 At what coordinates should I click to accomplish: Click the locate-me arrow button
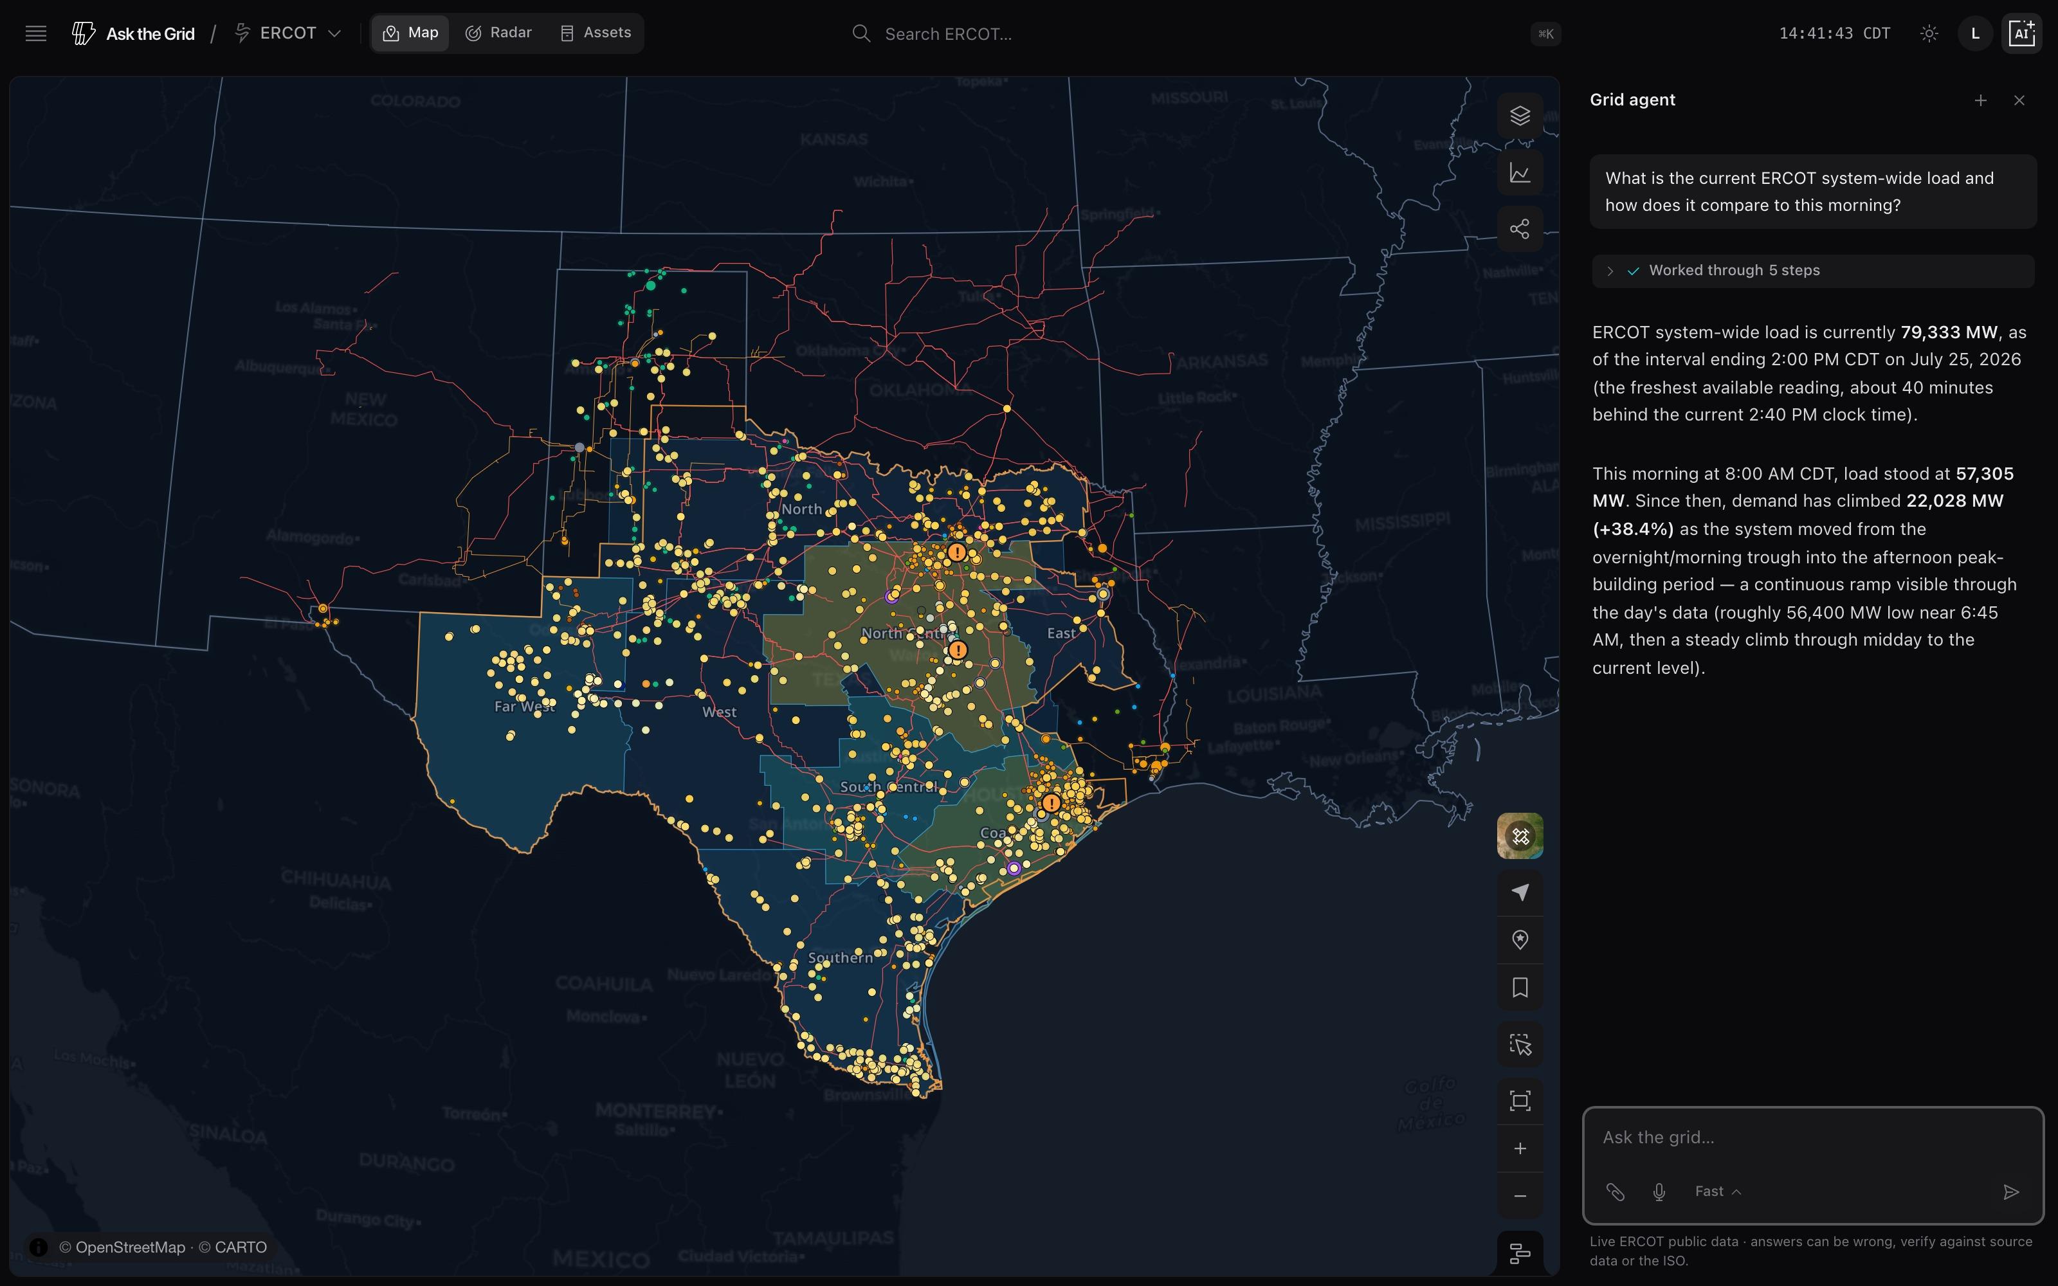coord(1520,891)
